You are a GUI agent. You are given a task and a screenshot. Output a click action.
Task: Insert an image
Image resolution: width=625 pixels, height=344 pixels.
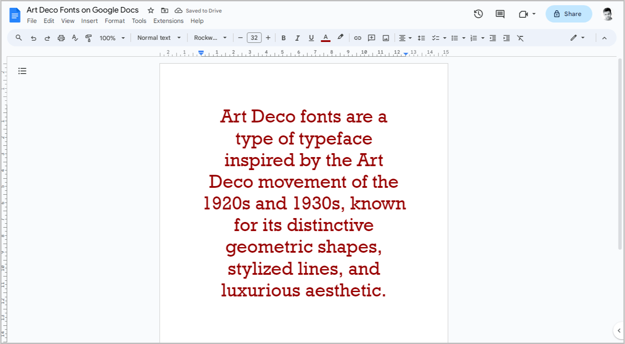tap(385, 38)
